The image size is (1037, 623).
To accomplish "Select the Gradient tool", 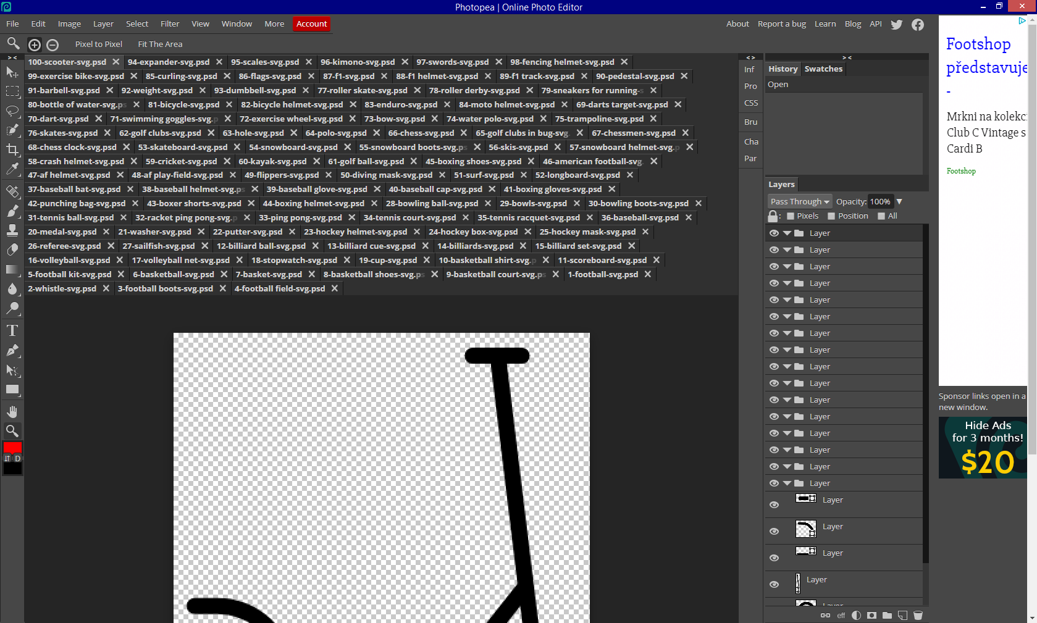I will (12, 269).
